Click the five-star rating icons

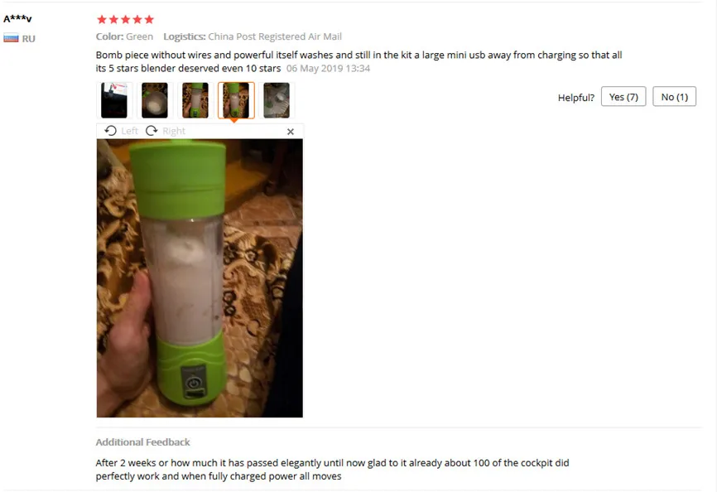(x=125, y=19)
